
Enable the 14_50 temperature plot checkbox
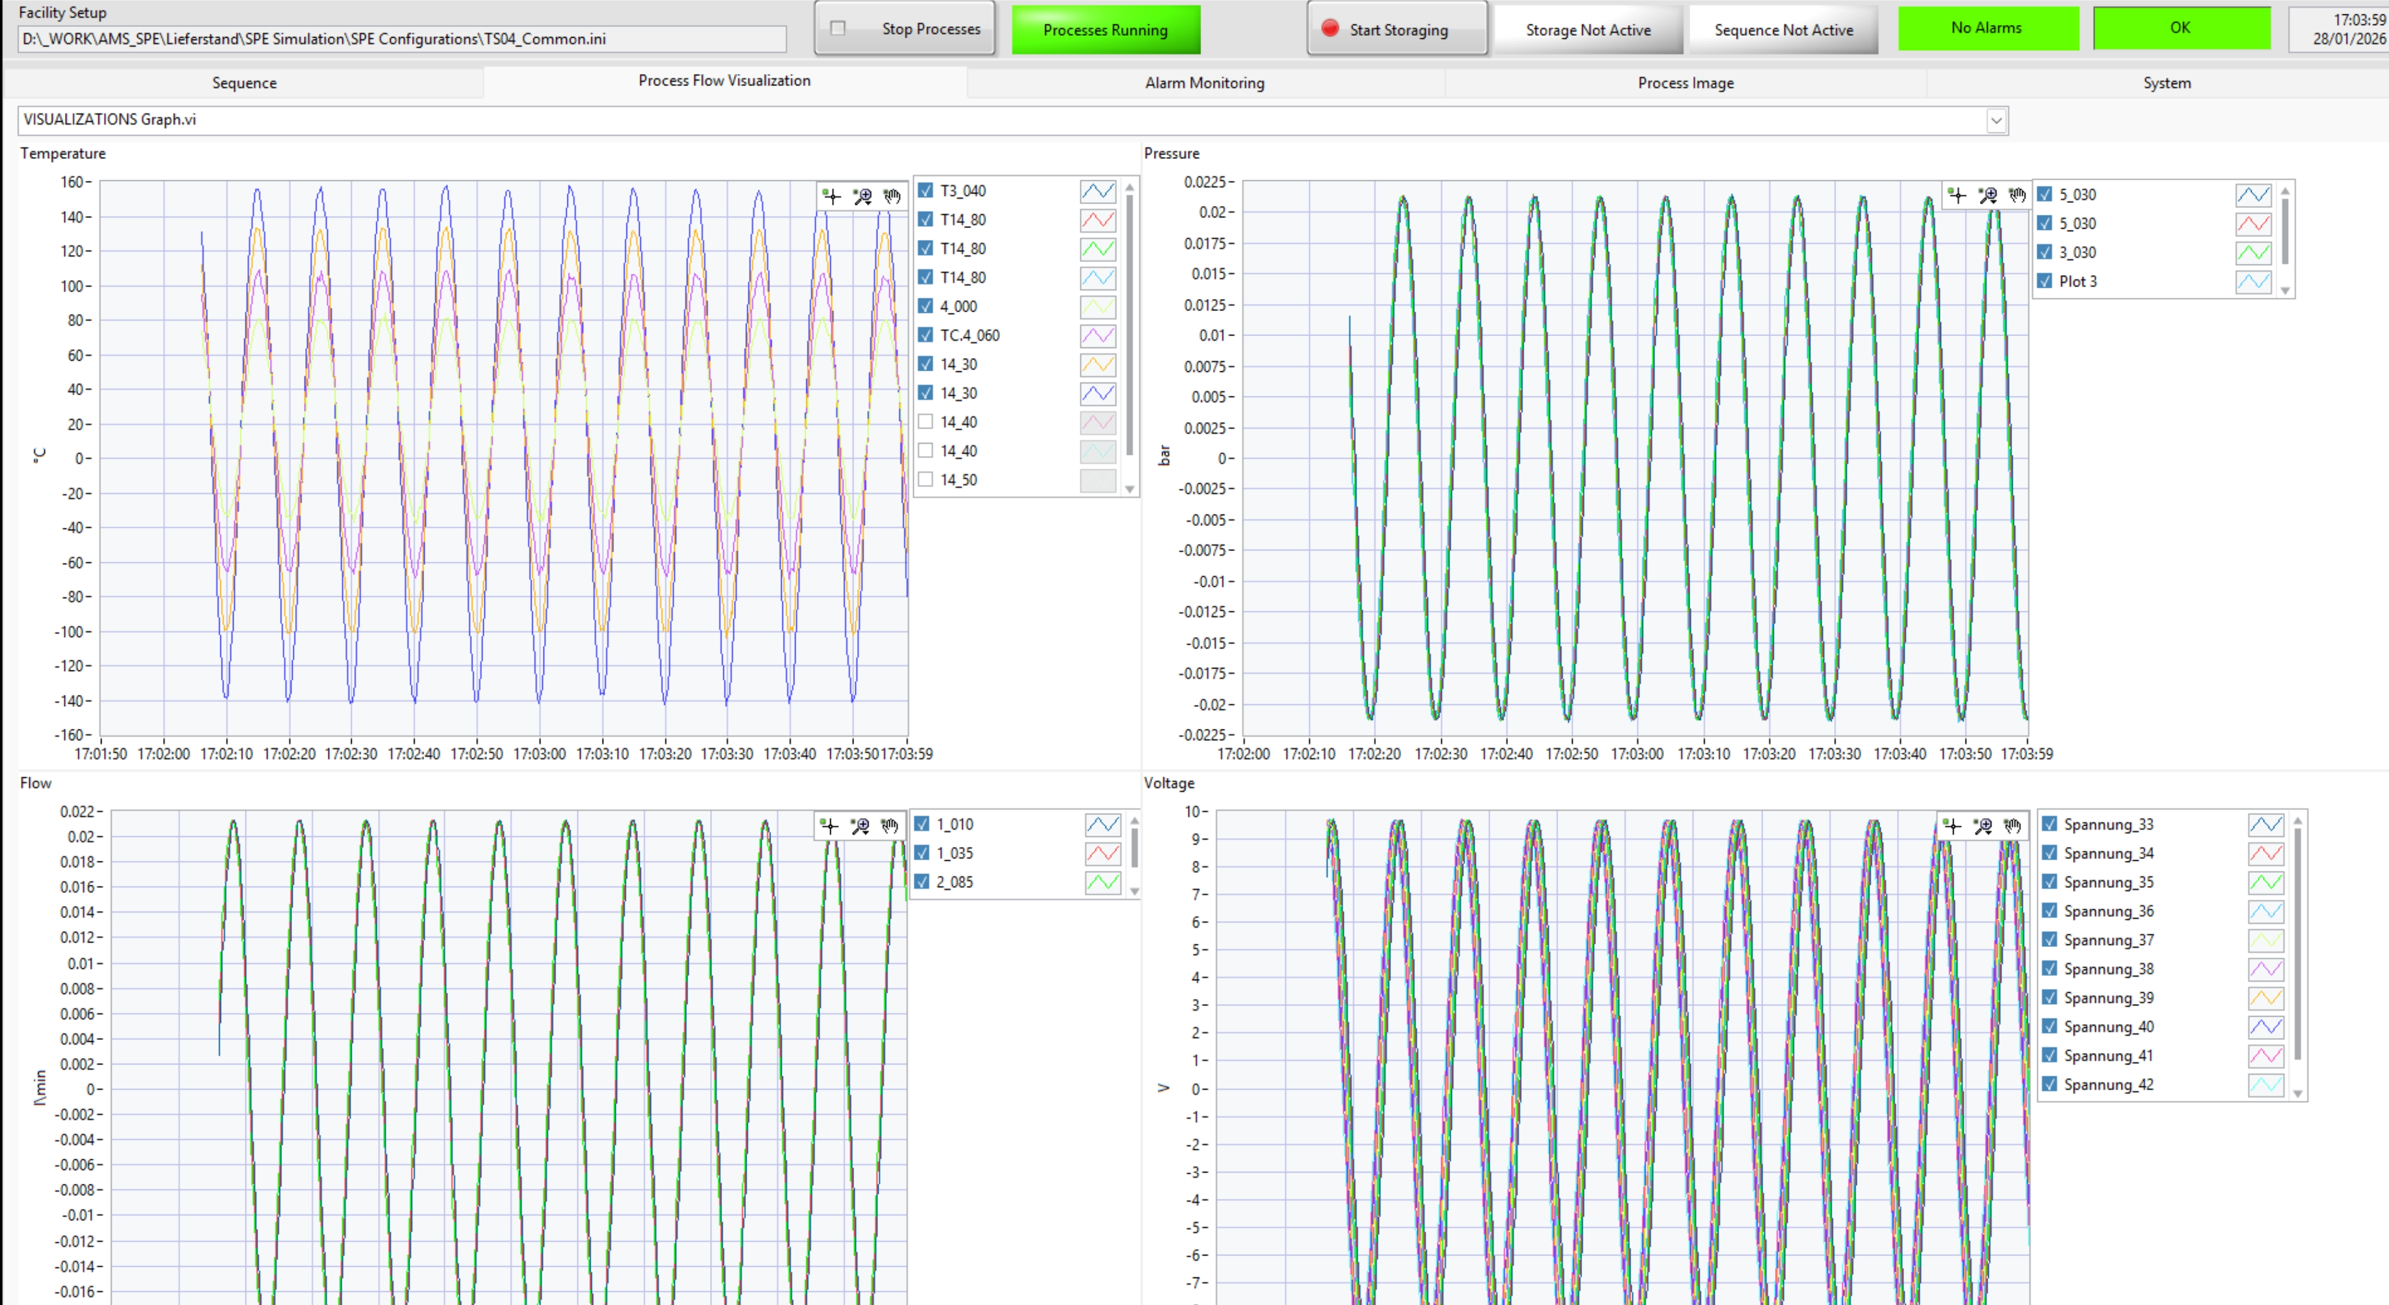pyautogui.click(x=926, y=480)
